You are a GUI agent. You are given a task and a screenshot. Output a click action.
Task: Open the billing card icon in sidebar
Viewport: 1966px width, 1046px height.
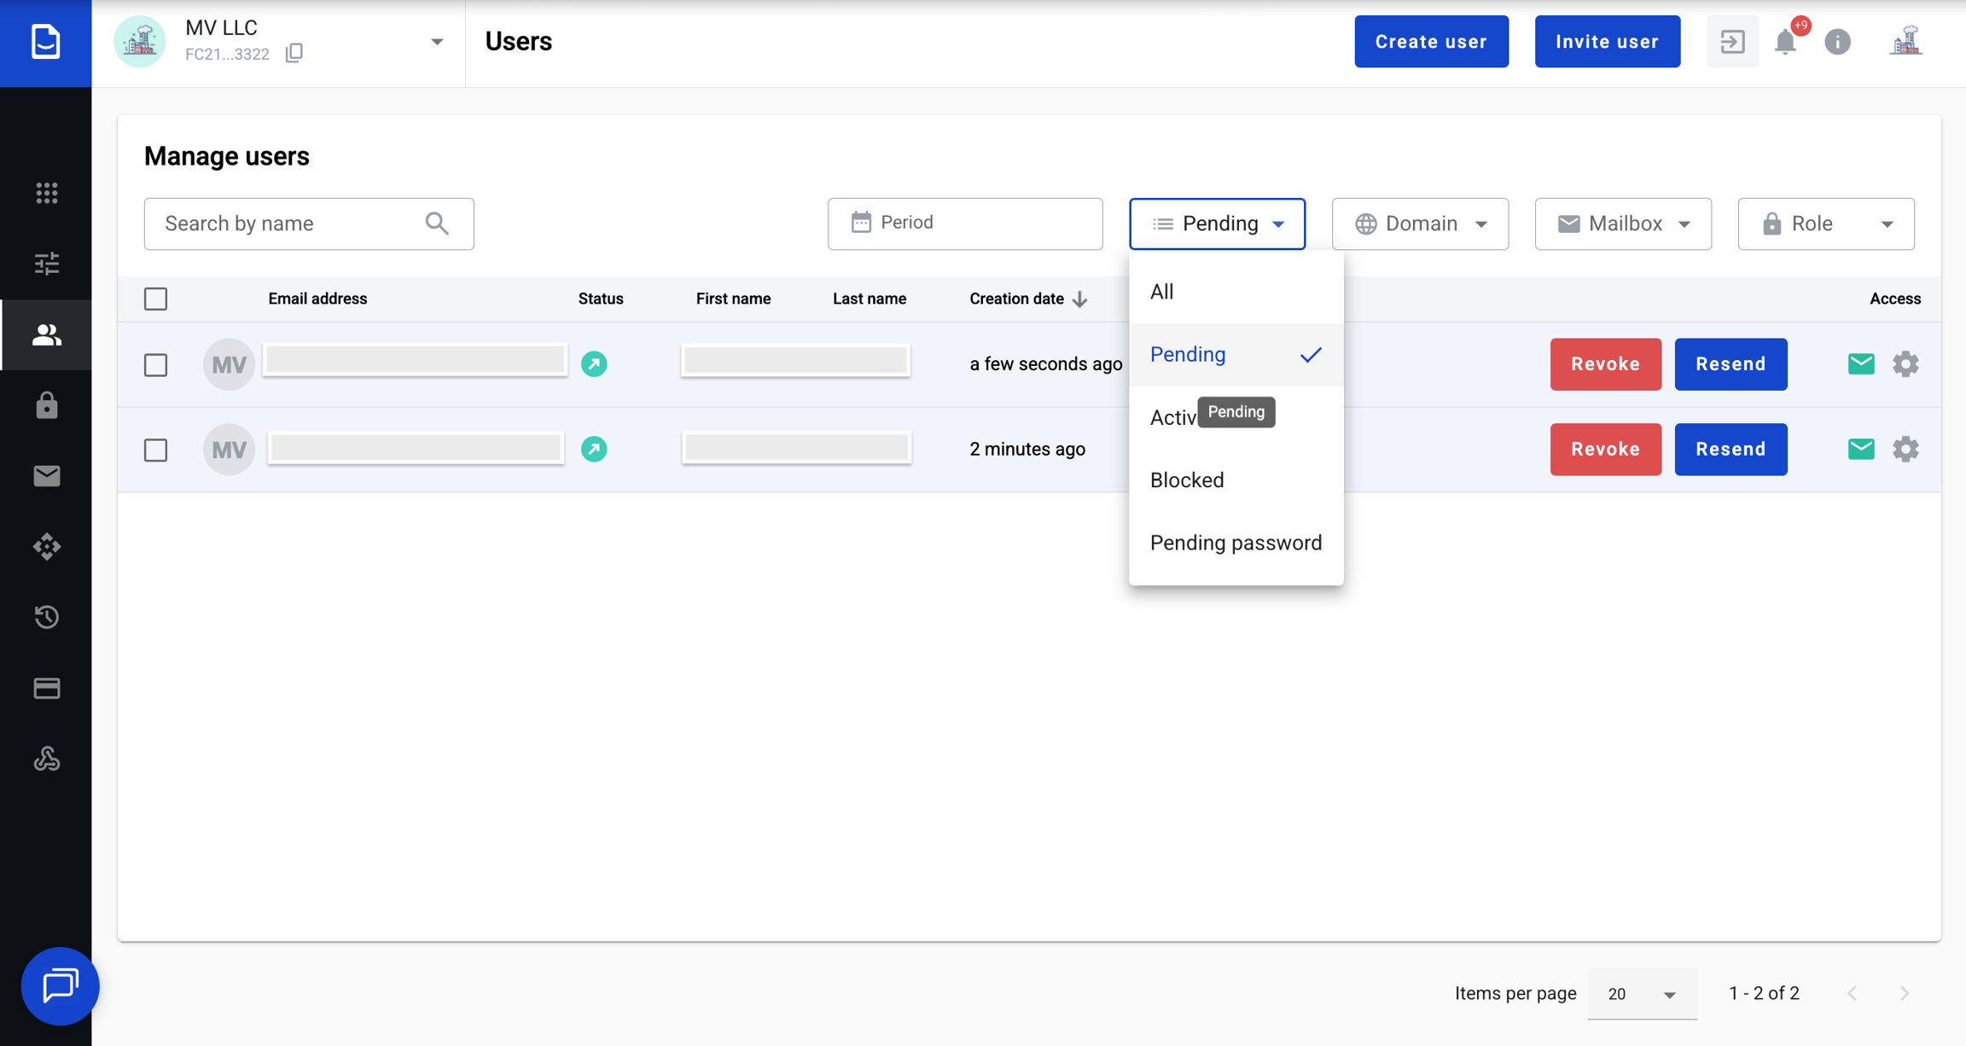coord(46,688)
